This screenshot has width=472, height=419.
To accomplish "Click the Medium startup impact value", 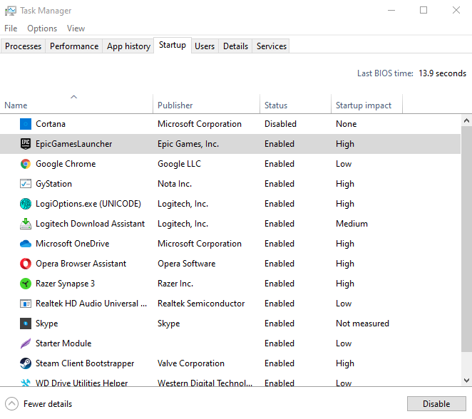I will [x=352, y=224].
